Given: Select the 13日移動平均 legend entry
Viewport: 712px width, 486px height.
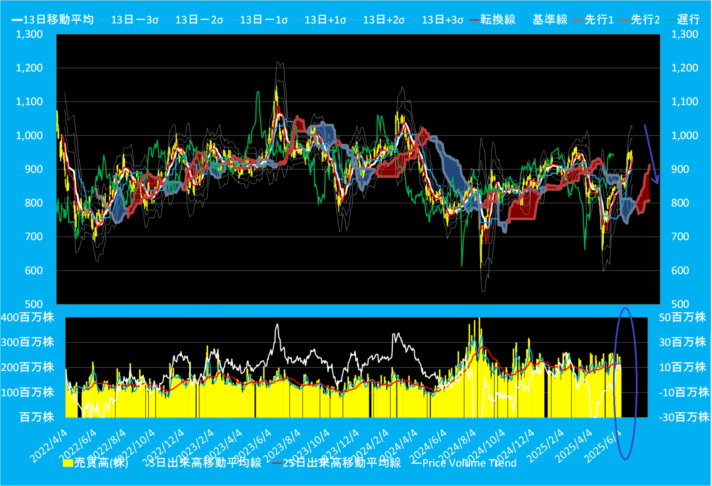Looking at the screenshot, I should (52, 20).
